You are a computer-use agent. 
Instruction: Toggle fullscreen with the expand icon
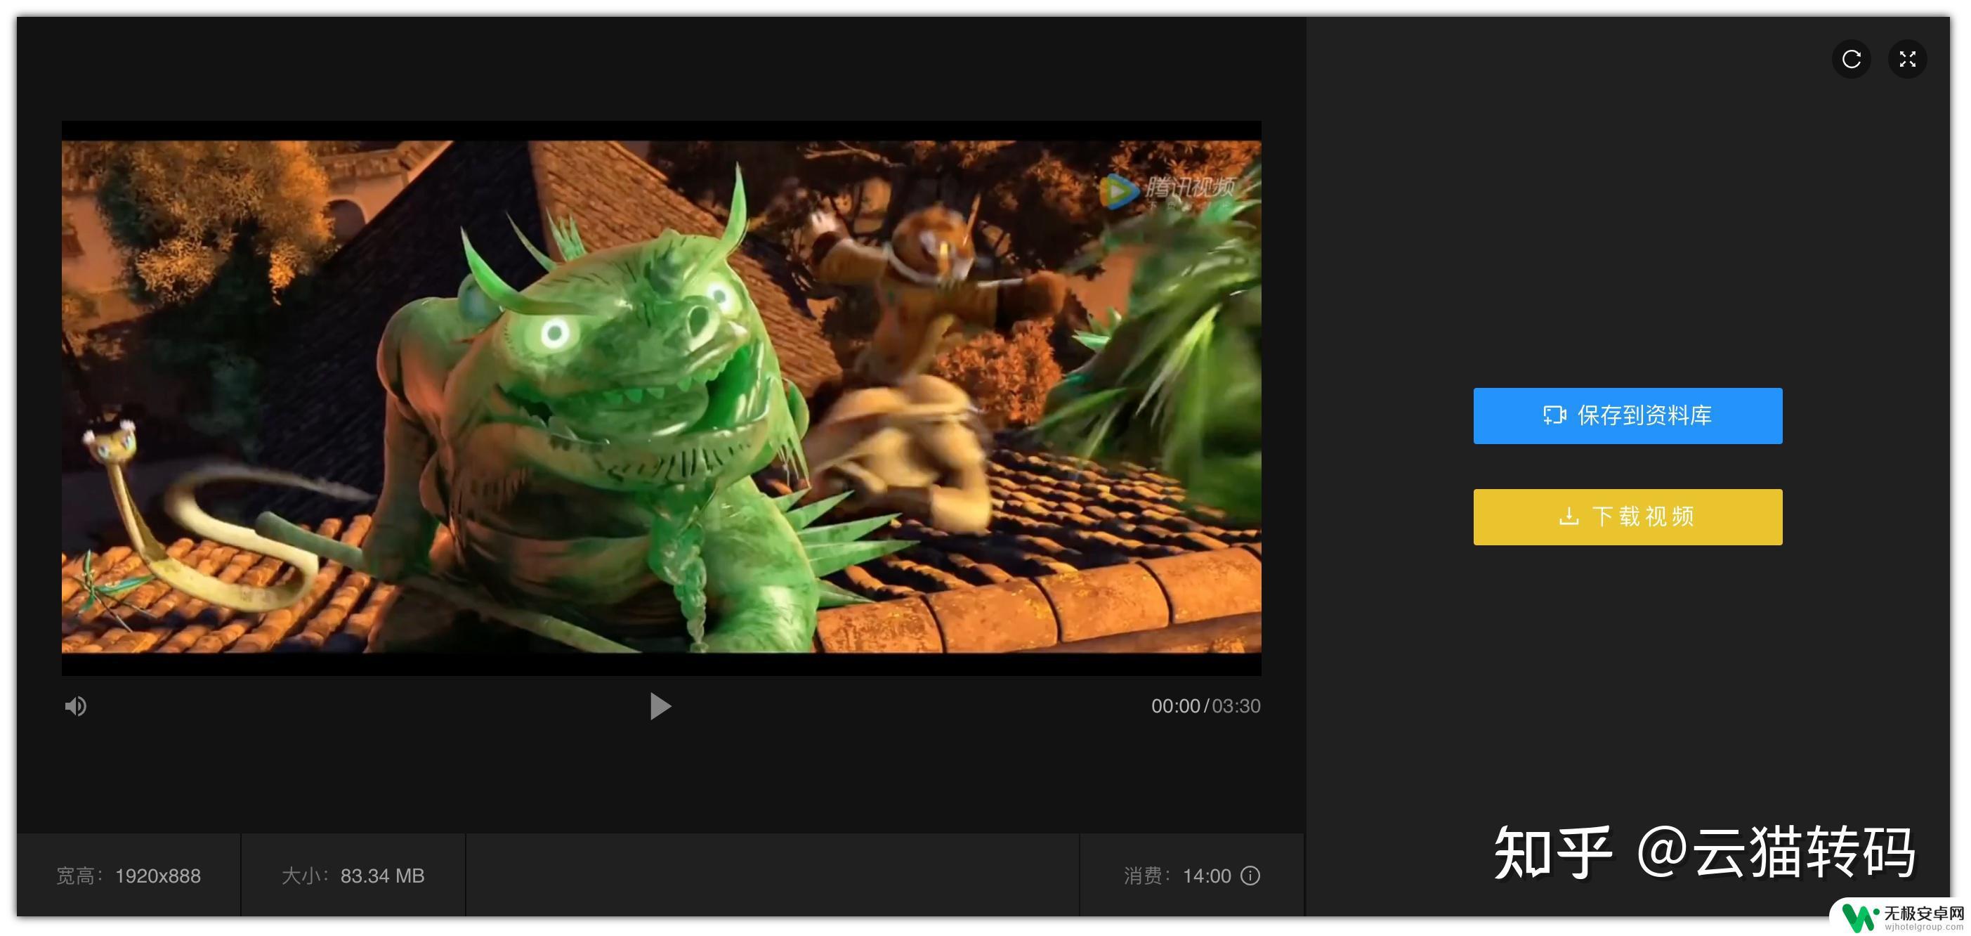(x=1908, y=59)
